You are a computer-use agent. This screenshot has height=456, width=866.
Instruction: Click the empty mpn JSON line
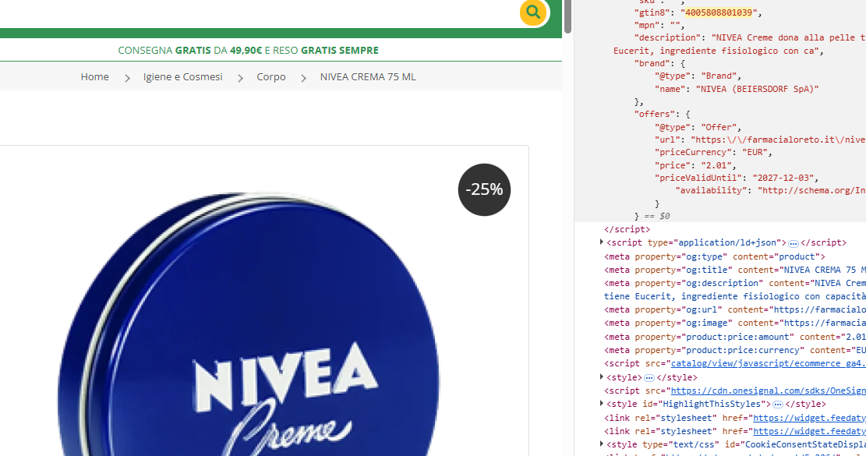(659, 25)
